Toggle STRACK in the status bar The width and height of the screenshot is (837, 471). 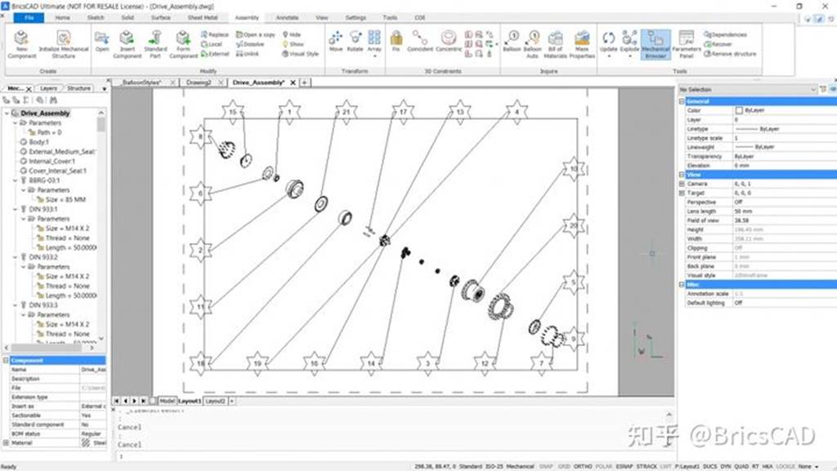(x=647, y=466)
